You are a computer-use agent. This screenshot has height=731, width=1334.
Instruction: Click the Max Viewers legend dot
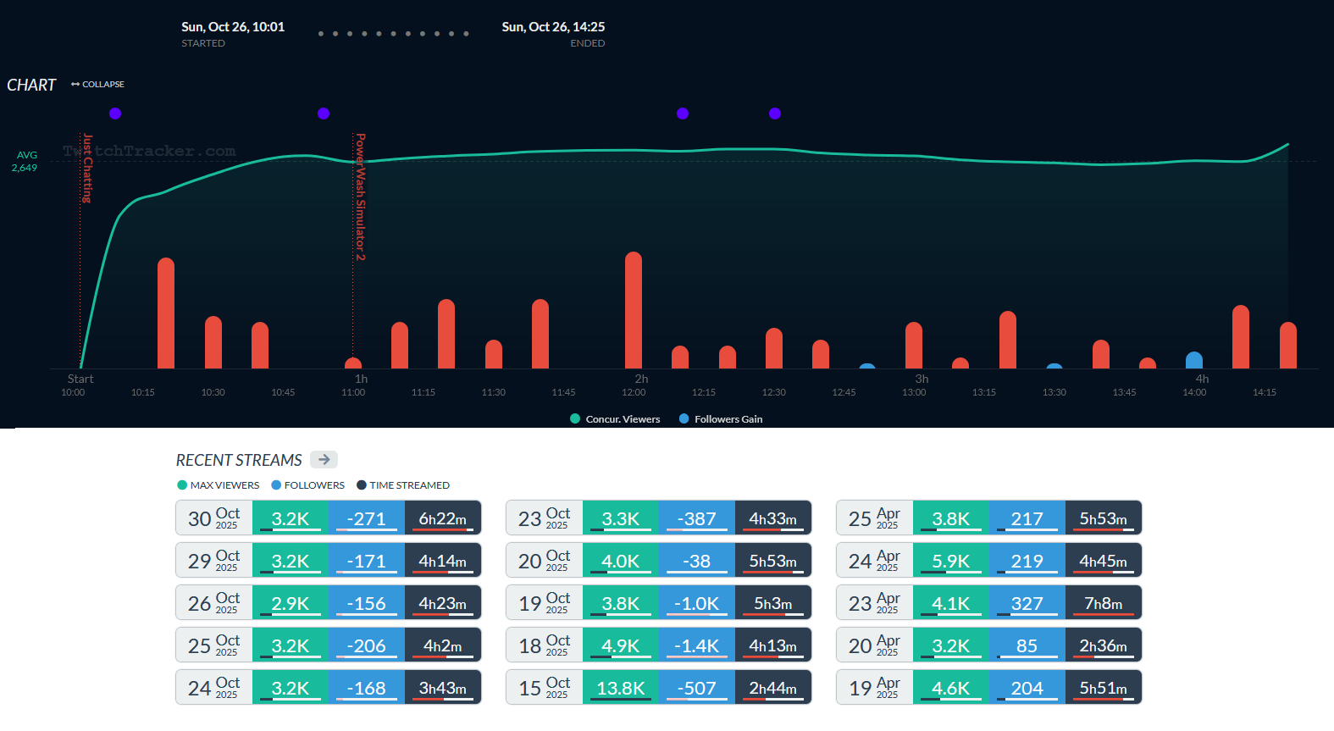pyautogui.click(x=182, y=485)
